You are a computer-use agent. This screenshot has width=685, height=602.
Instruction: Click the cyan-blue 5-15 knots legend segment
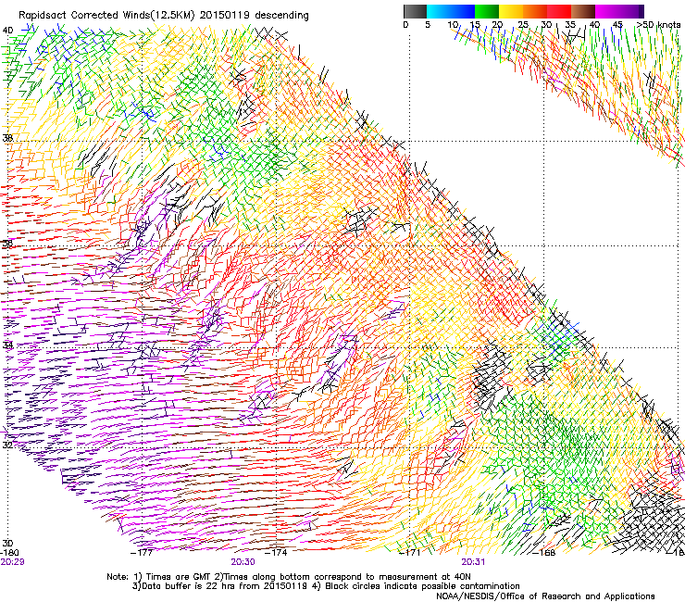click(x=451, y=11)
